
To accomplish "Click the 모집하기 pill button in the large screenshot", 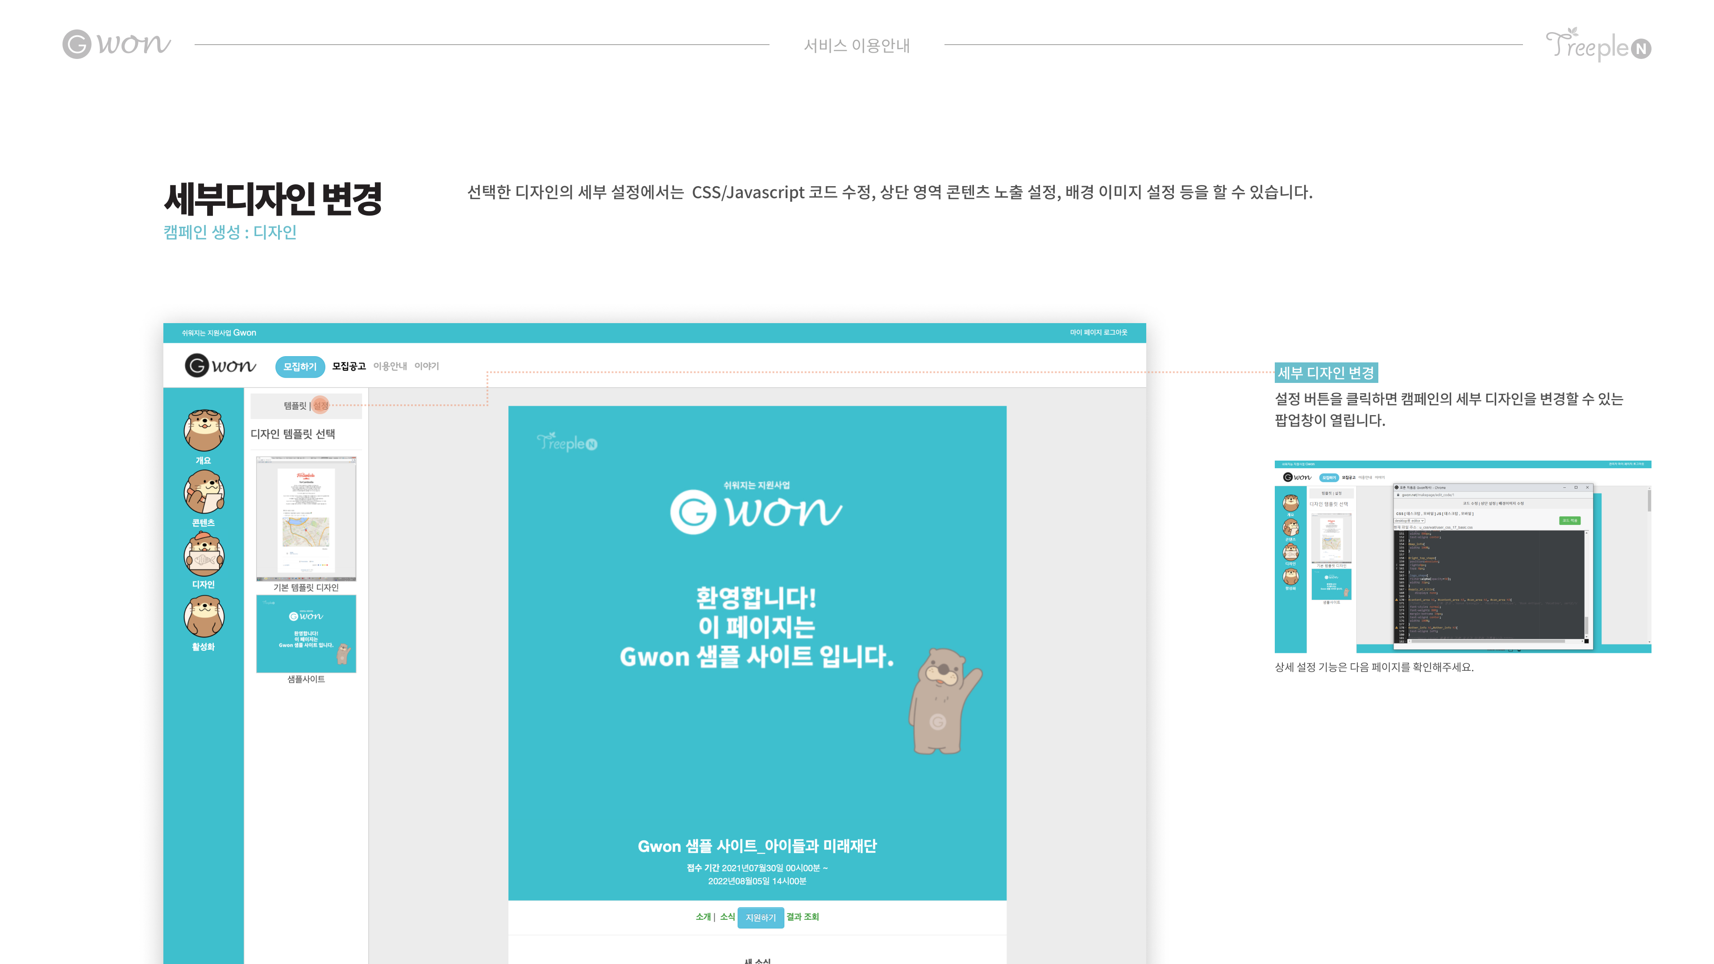I will (x=300, y=366).
